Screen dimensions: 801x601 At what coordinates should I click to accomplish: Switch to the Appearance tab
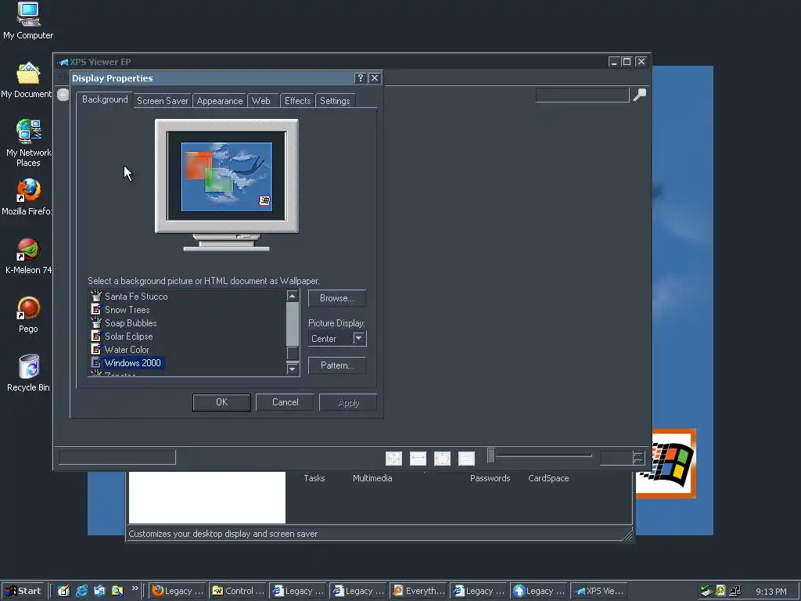220,101
